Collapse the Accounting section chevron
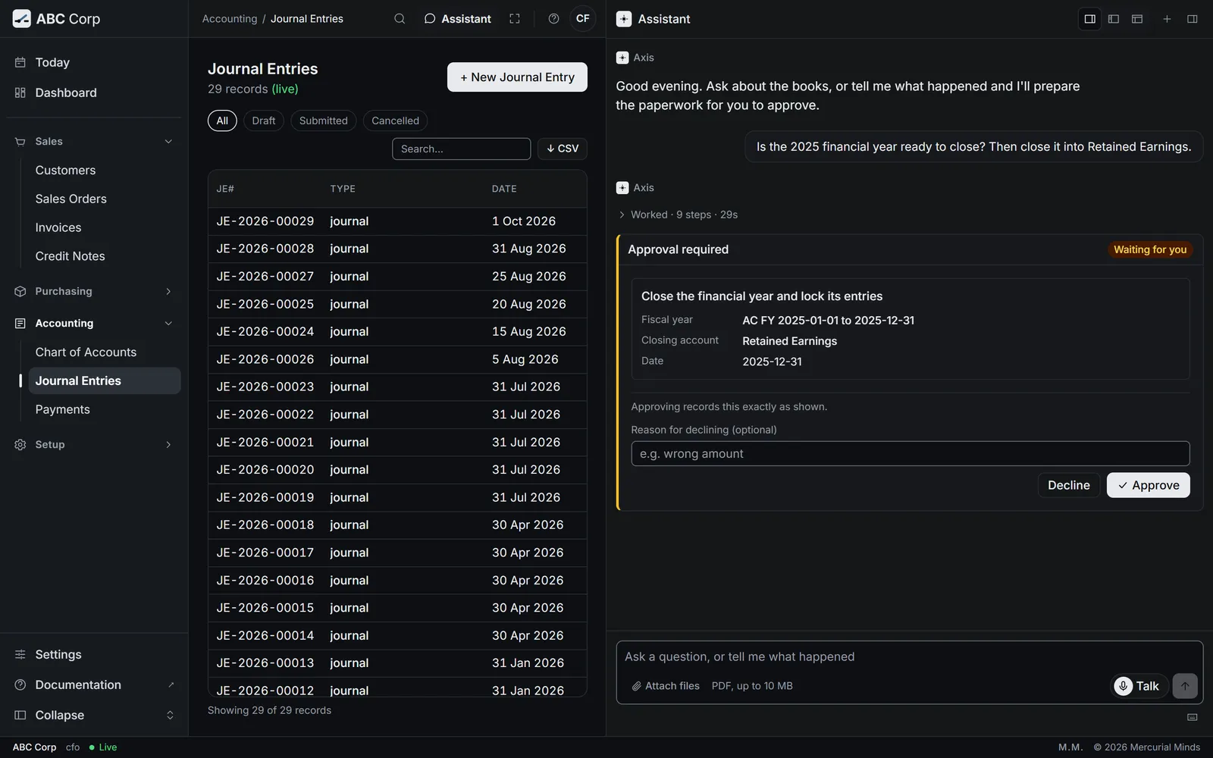Viewport: 1213px width, 758px height. tap(168, 324)
